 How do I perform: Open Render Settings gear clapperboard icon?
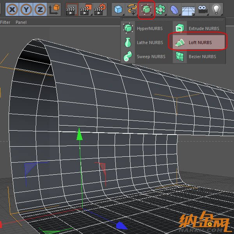tap(100, 9)
